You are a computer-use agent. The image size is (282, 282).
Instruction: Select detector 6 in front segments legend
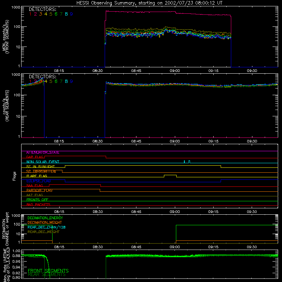56,14
